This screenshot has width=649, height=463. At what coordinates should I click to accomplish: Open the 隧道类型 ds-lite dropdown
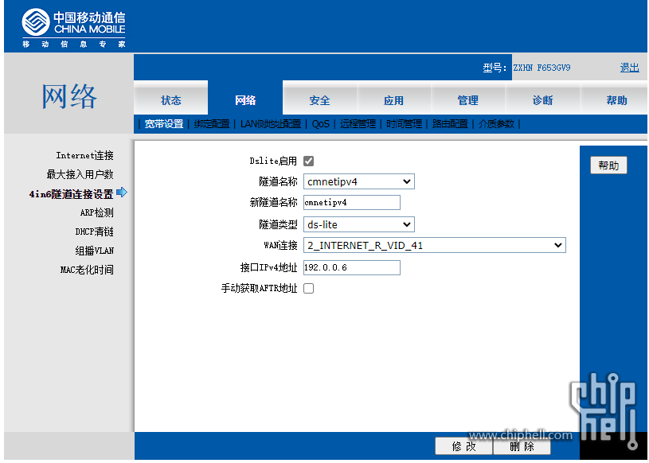(359, 224)
